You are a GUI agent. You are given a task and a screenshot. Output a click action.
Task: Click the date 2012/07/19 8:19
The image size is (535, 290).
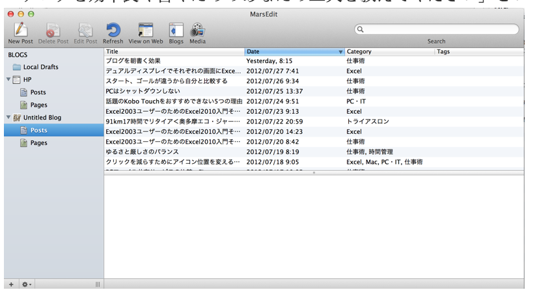click(273, 152)
